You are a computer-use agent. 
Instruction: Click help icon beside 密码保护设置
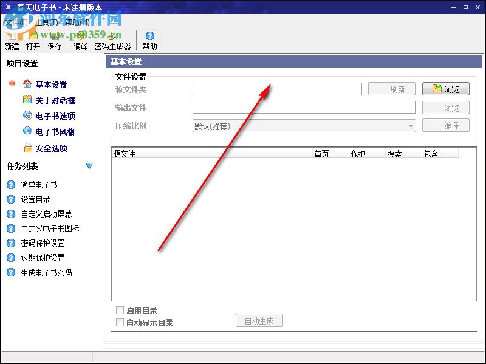(11, 243)
